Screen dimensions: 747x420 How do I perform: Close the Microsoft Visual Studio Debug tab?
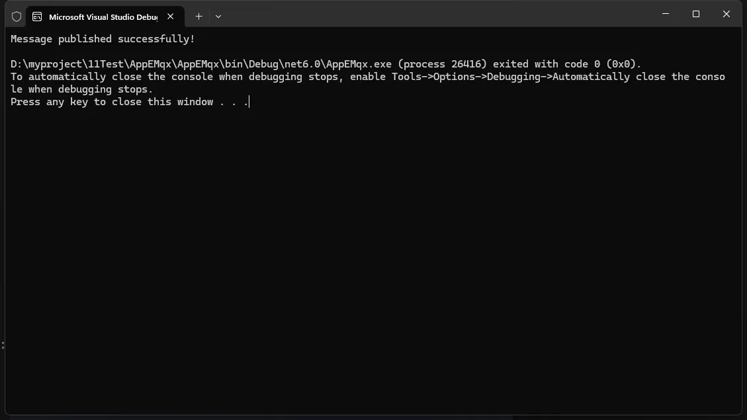coord(171,17)
